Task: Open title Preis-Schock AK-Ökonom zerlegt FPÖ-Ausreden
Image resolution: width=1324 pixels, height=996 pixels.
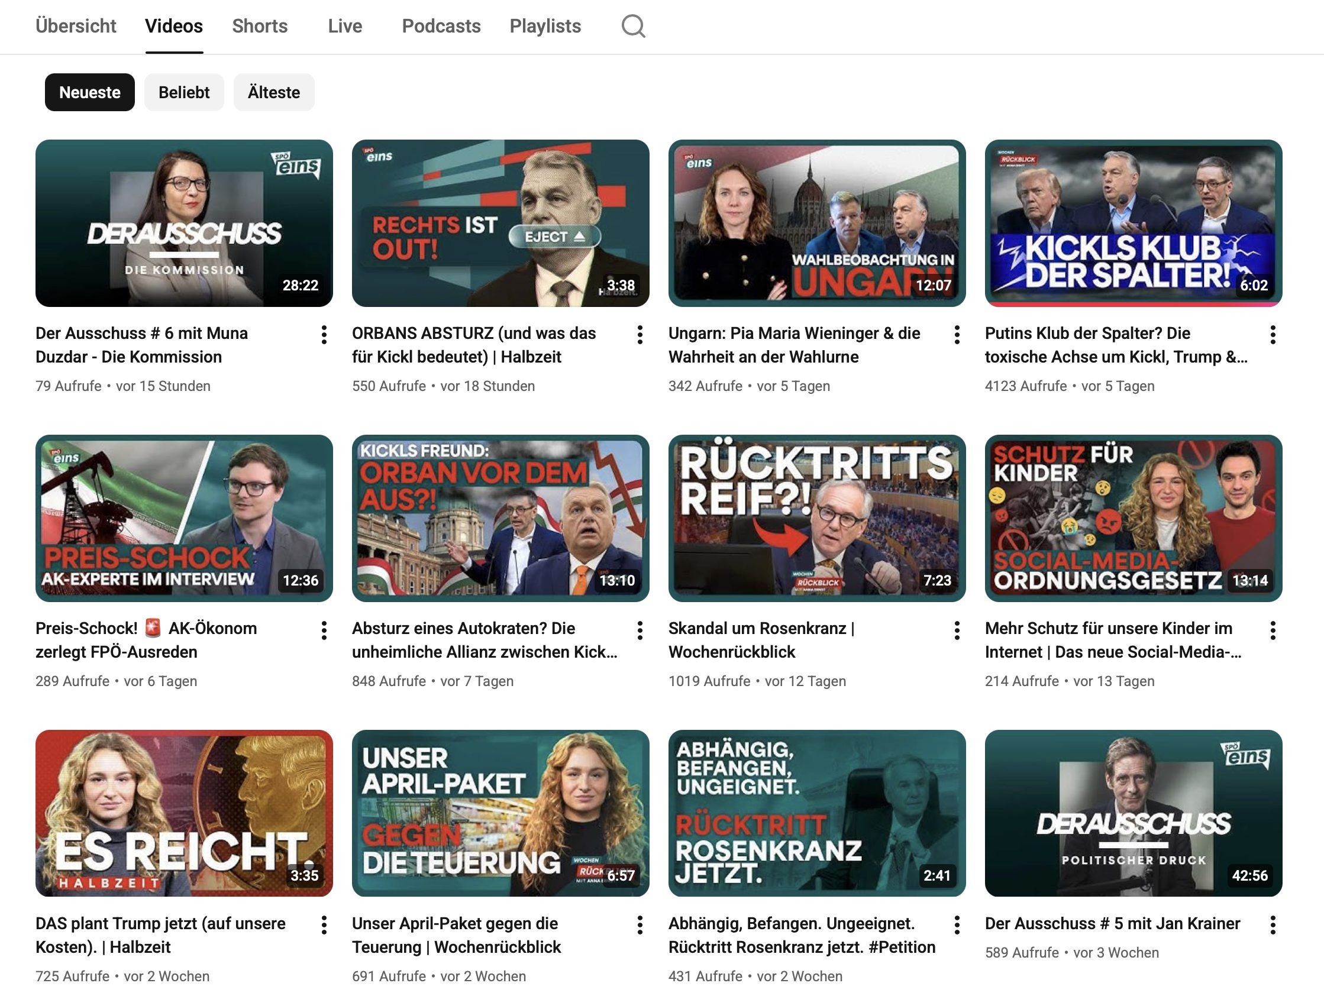Action: 146,640
